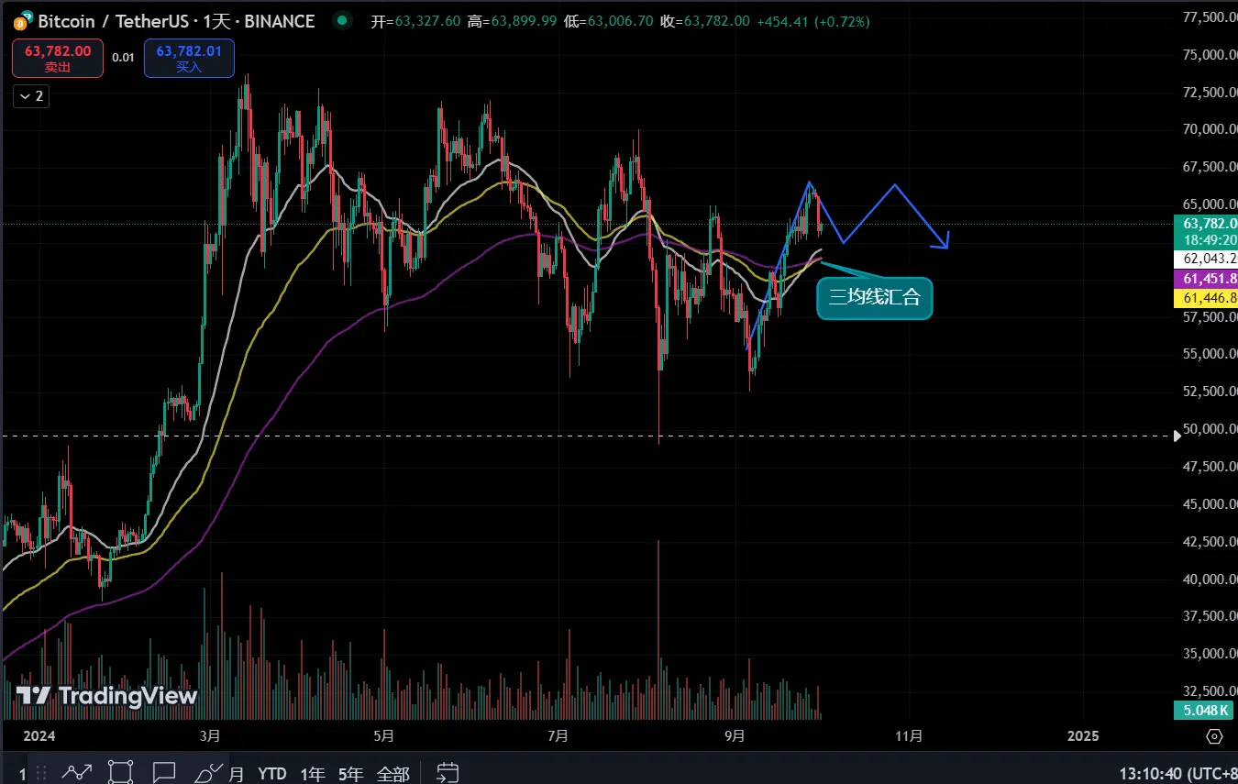Click the 三均线汇合 callout label on chart
1238x784 pixels.
click(x=875, y=298)
